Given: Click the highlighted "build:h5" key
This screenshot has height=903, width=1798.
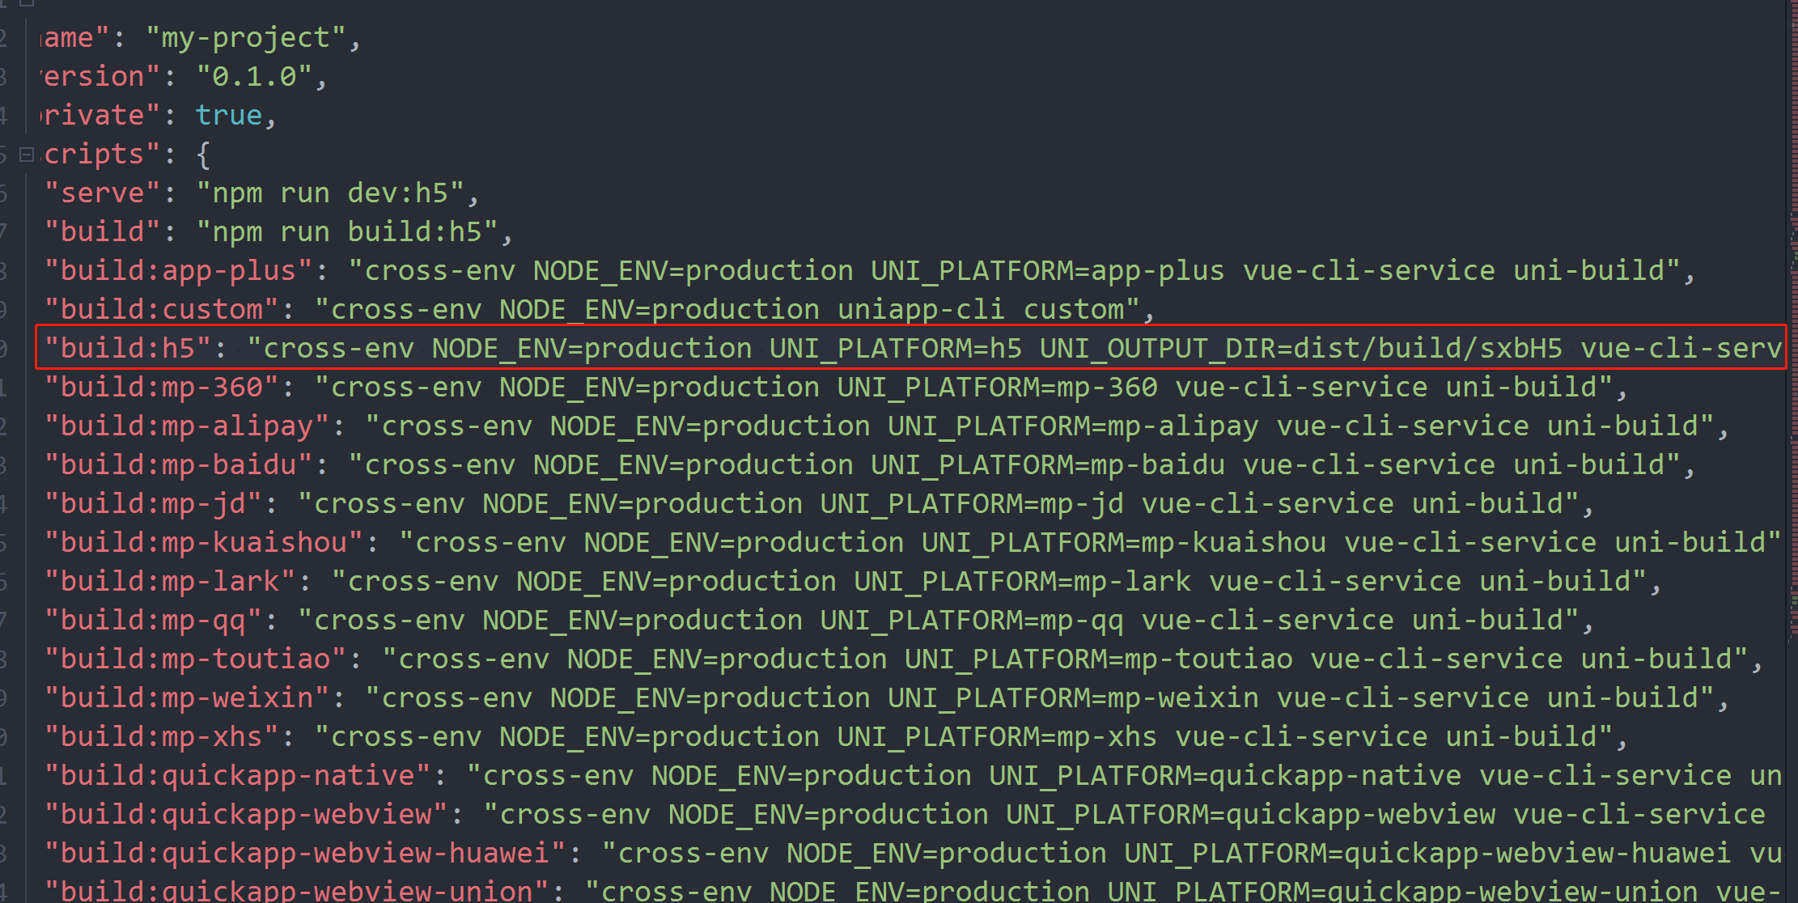Looking at the screenshot, I should [127, 349].
